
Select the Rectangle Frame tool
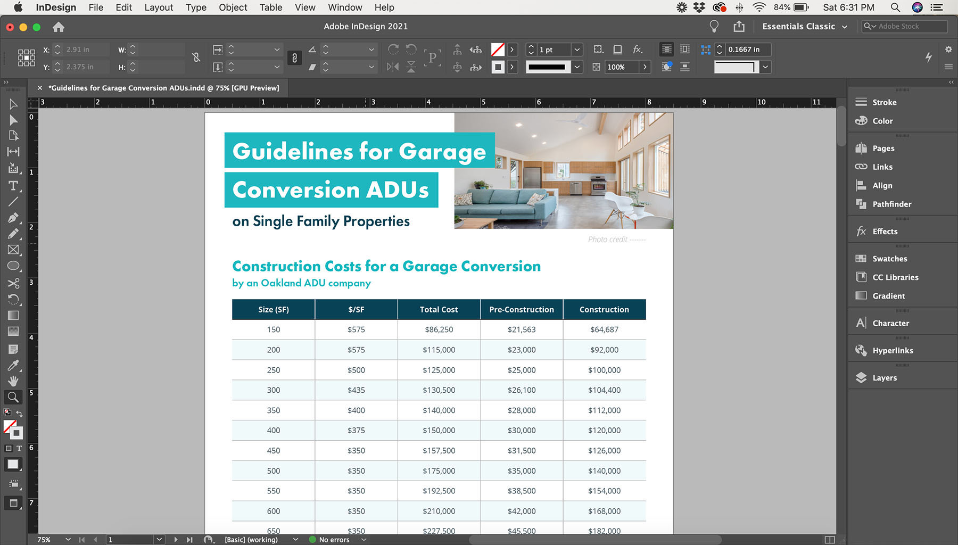(13, 250)
